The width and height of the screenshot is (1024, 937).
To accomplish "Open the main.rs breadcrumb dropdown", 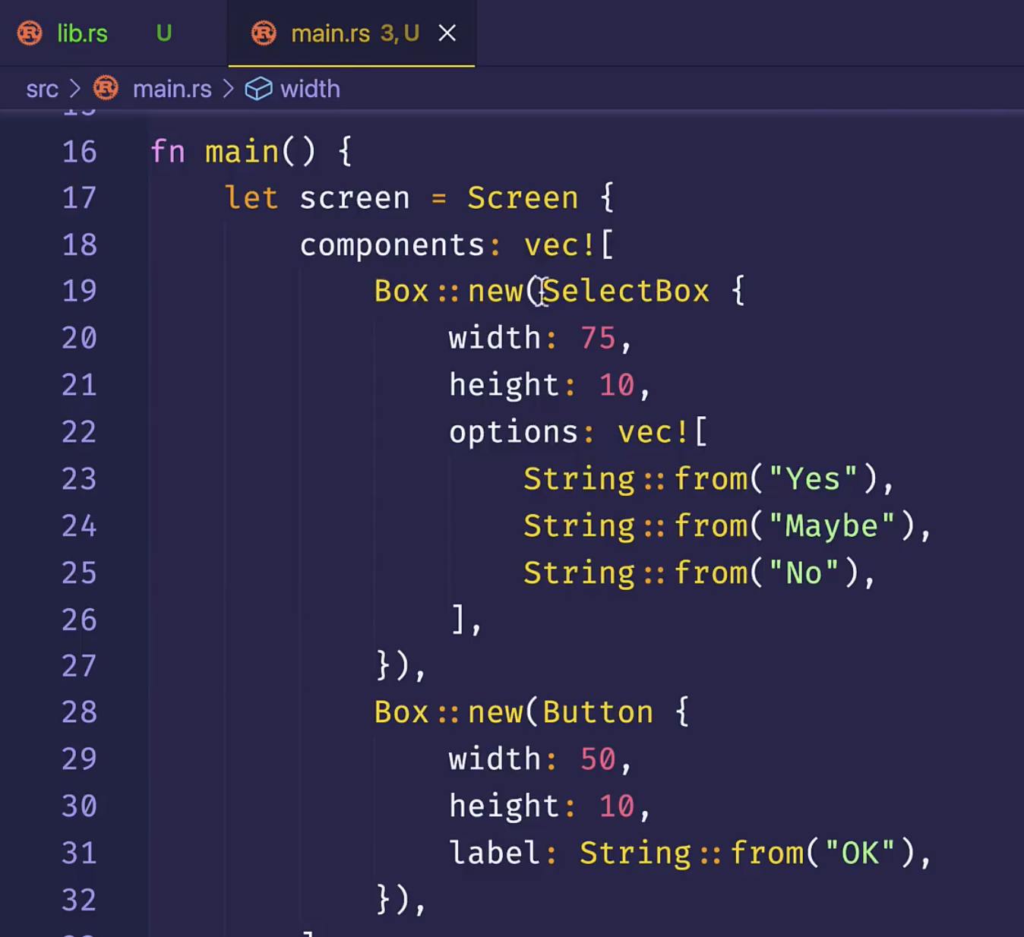I will click(x=172, y=89).
